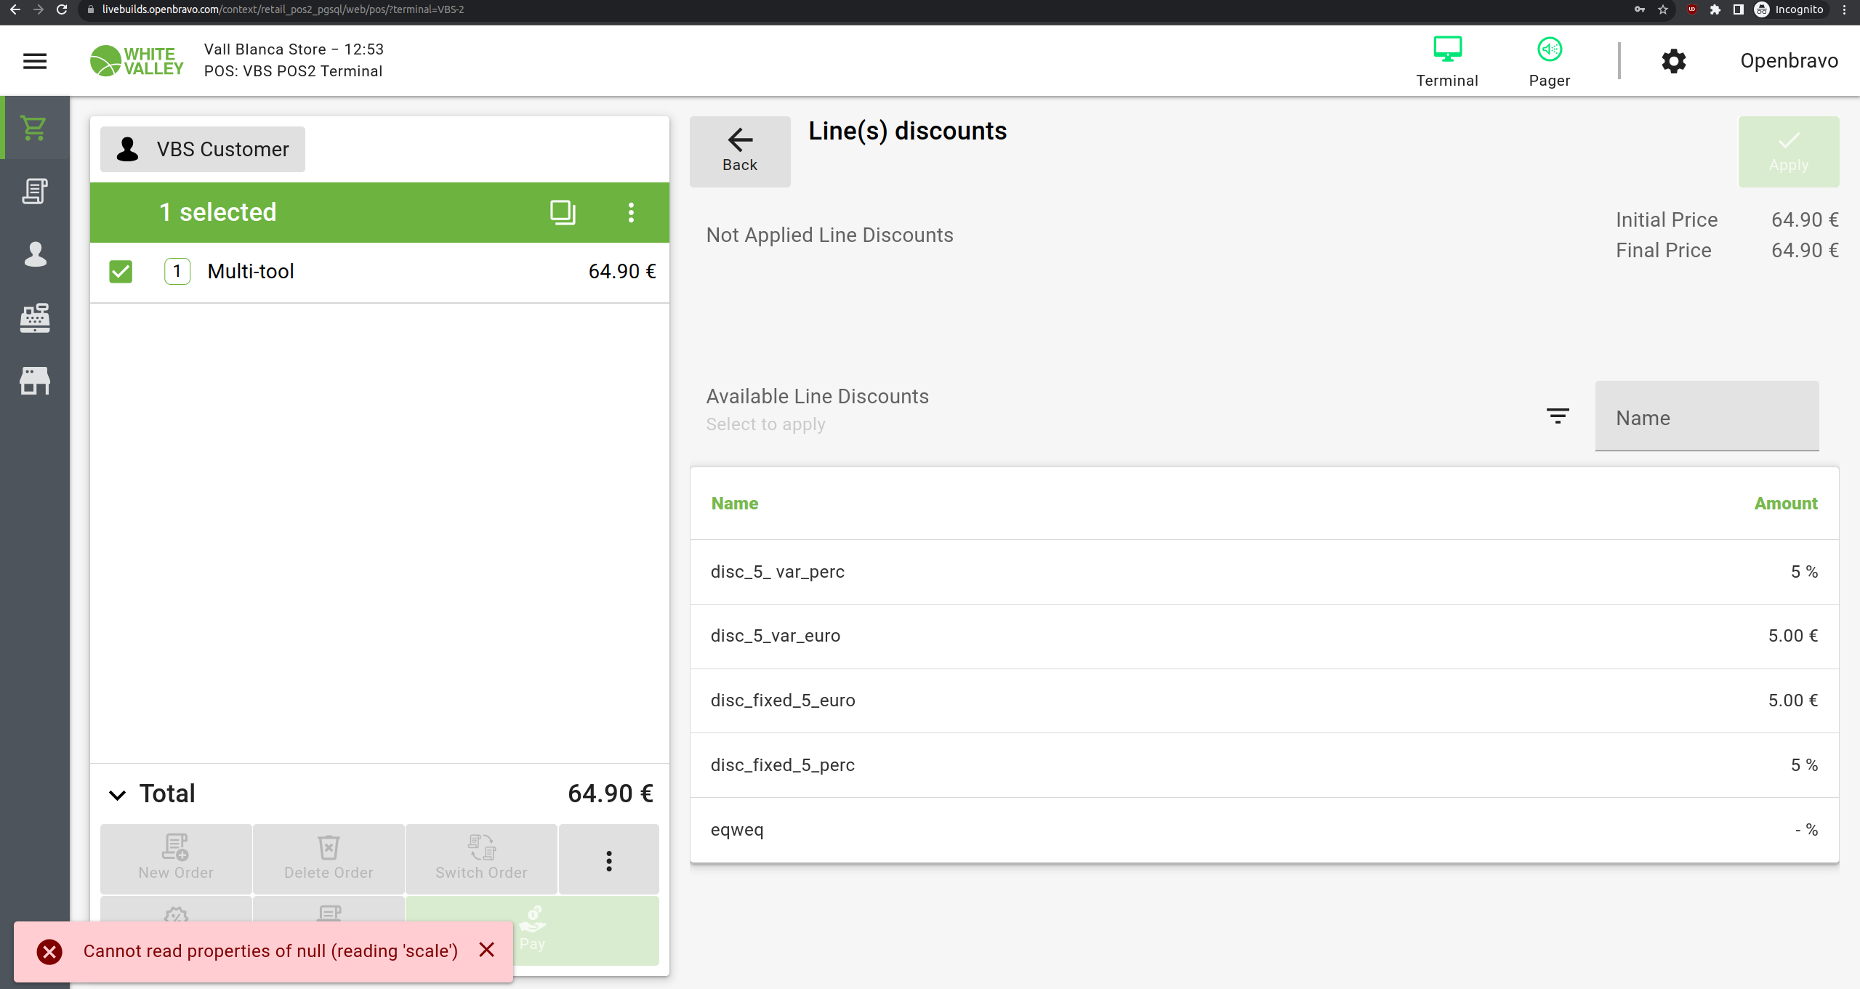Select disc_5_var_euro discount row

click(1263, 636)
